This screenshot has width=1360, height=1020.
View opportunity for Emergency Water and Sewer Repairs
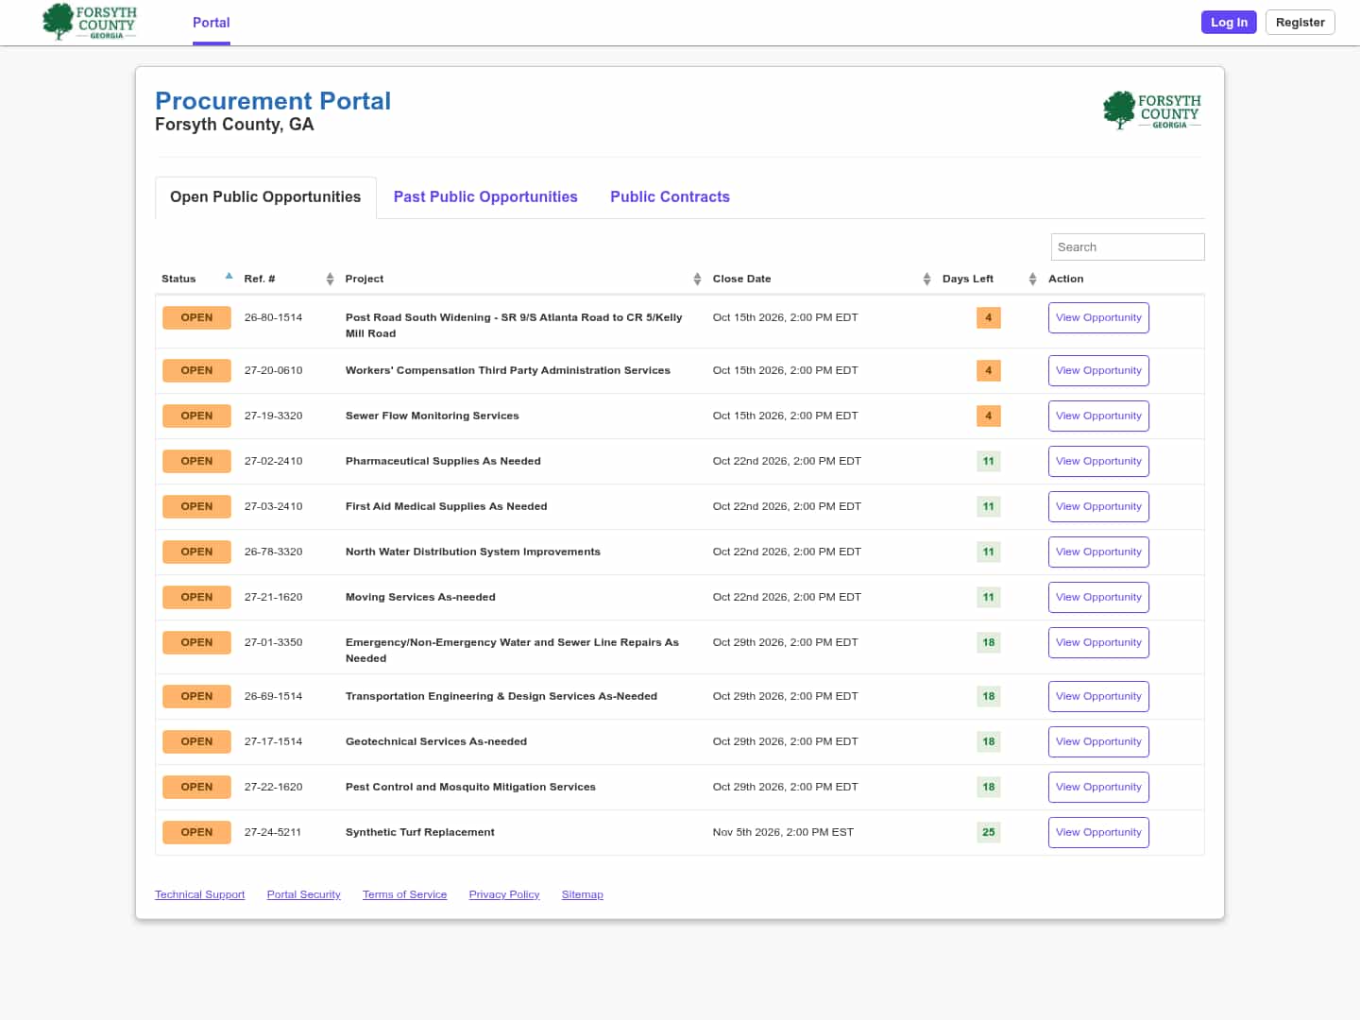1098,643
